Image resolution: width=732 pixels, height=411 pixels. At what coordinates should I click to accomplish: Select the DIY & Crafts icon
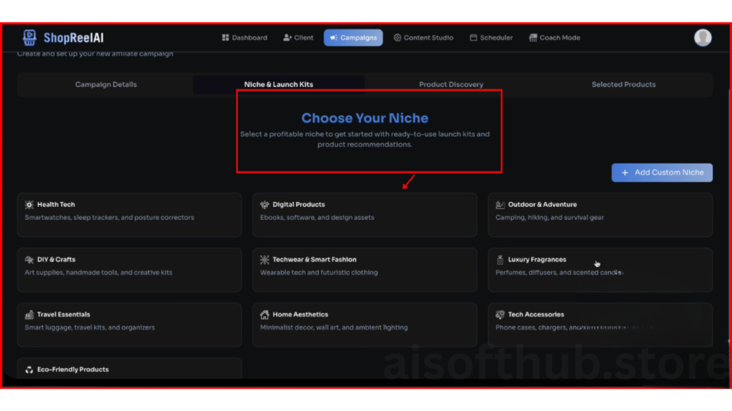coord(29,260)
